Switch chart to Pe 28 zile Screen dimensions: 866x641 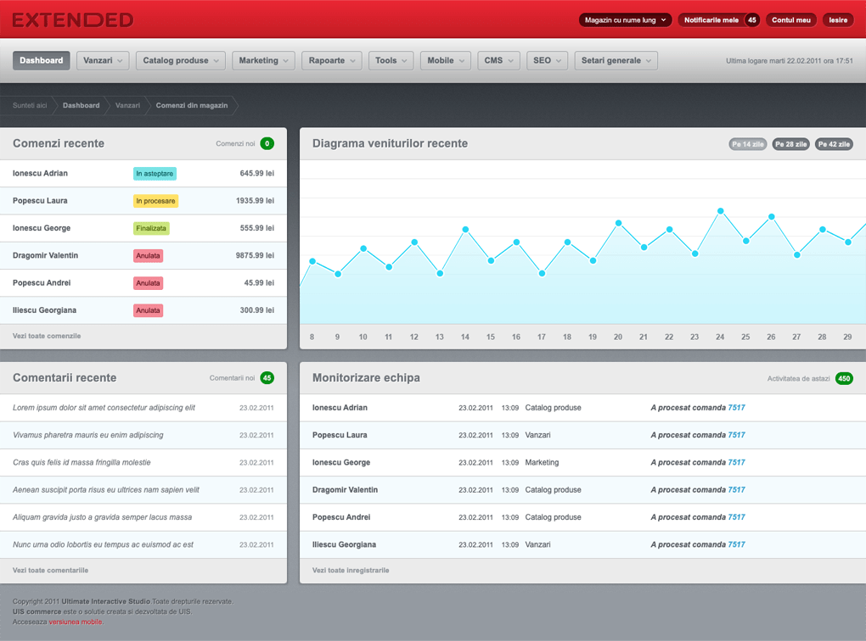pos(791,144)
